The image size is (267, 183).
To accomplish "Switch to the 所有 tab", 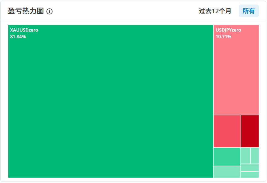I will [x=249, y=11].
